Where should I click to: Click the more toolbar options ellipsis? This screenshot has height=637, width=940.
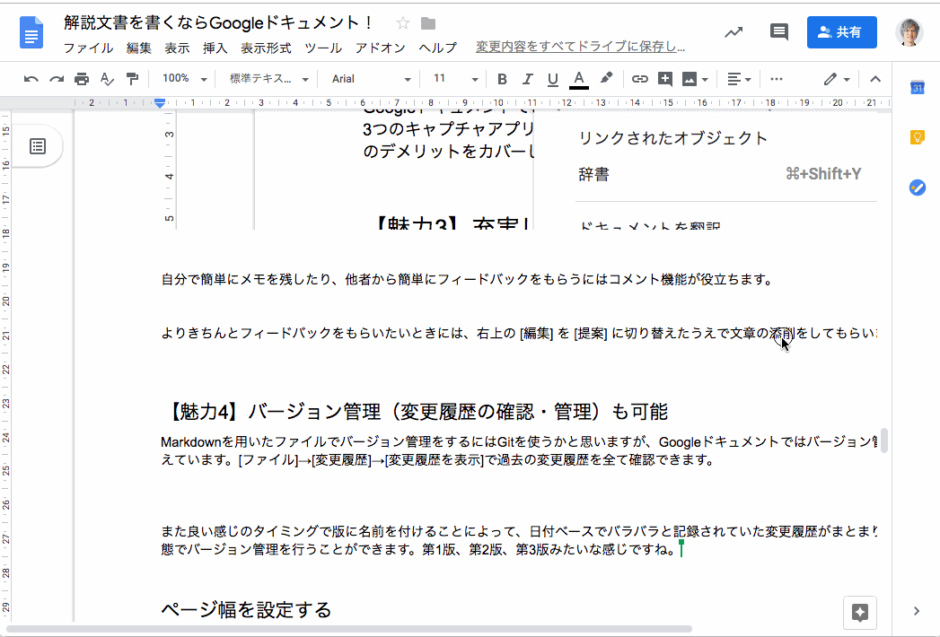pyautogui.click(x=777, y=79)
